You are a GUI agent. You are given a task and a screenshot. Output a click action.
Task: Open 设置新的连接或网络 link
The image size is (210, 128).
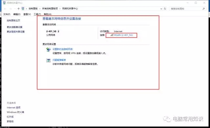(x=63, y=49)
